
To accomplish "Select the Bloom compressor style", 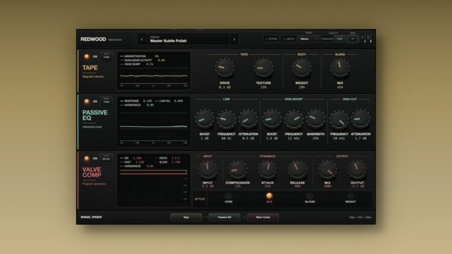I will point(310,198).
